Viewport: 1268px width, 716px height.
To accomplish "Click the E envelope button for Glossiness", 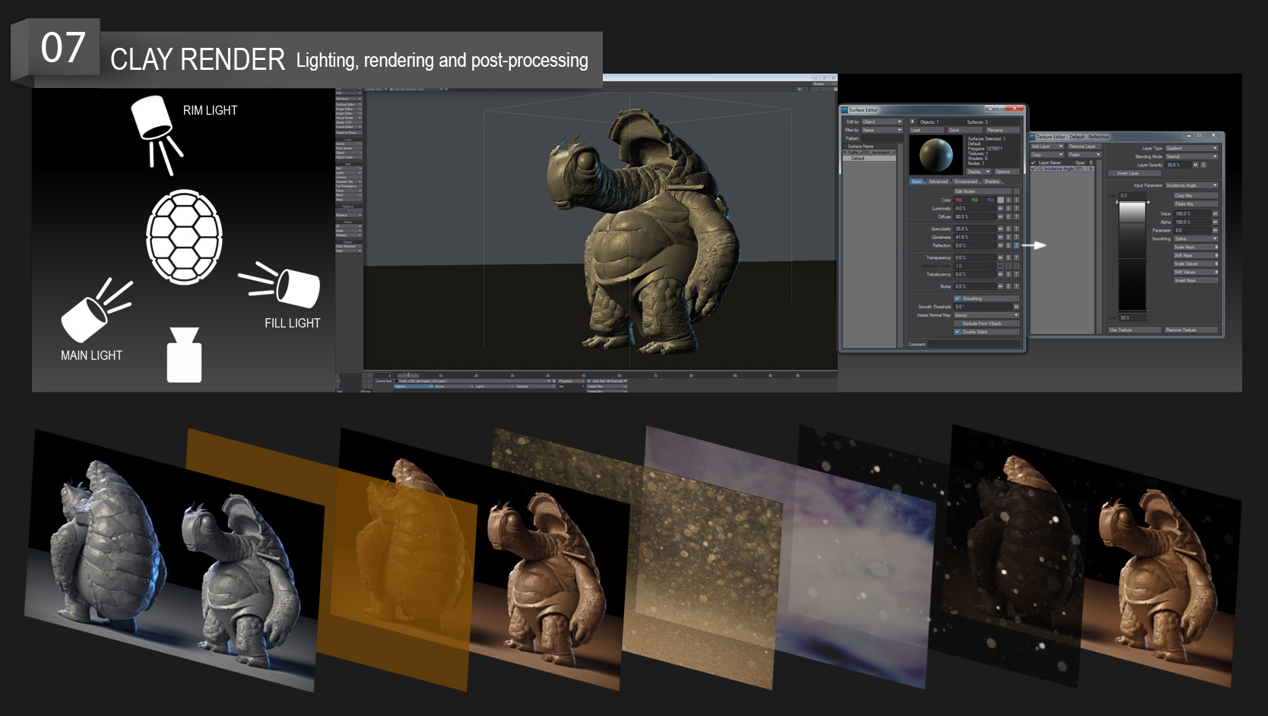I will click(1009, 237).
